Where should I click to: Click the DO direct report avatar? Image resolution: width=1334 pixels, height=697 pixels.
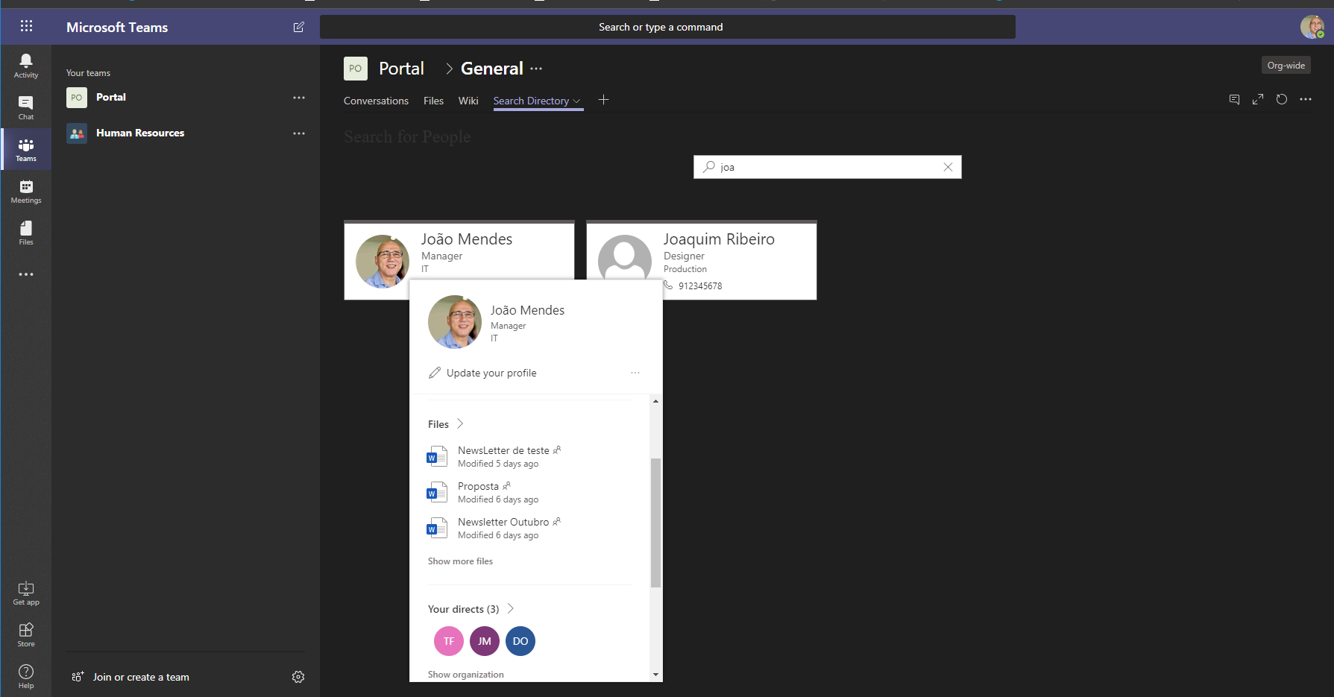[x=520, y=641]
